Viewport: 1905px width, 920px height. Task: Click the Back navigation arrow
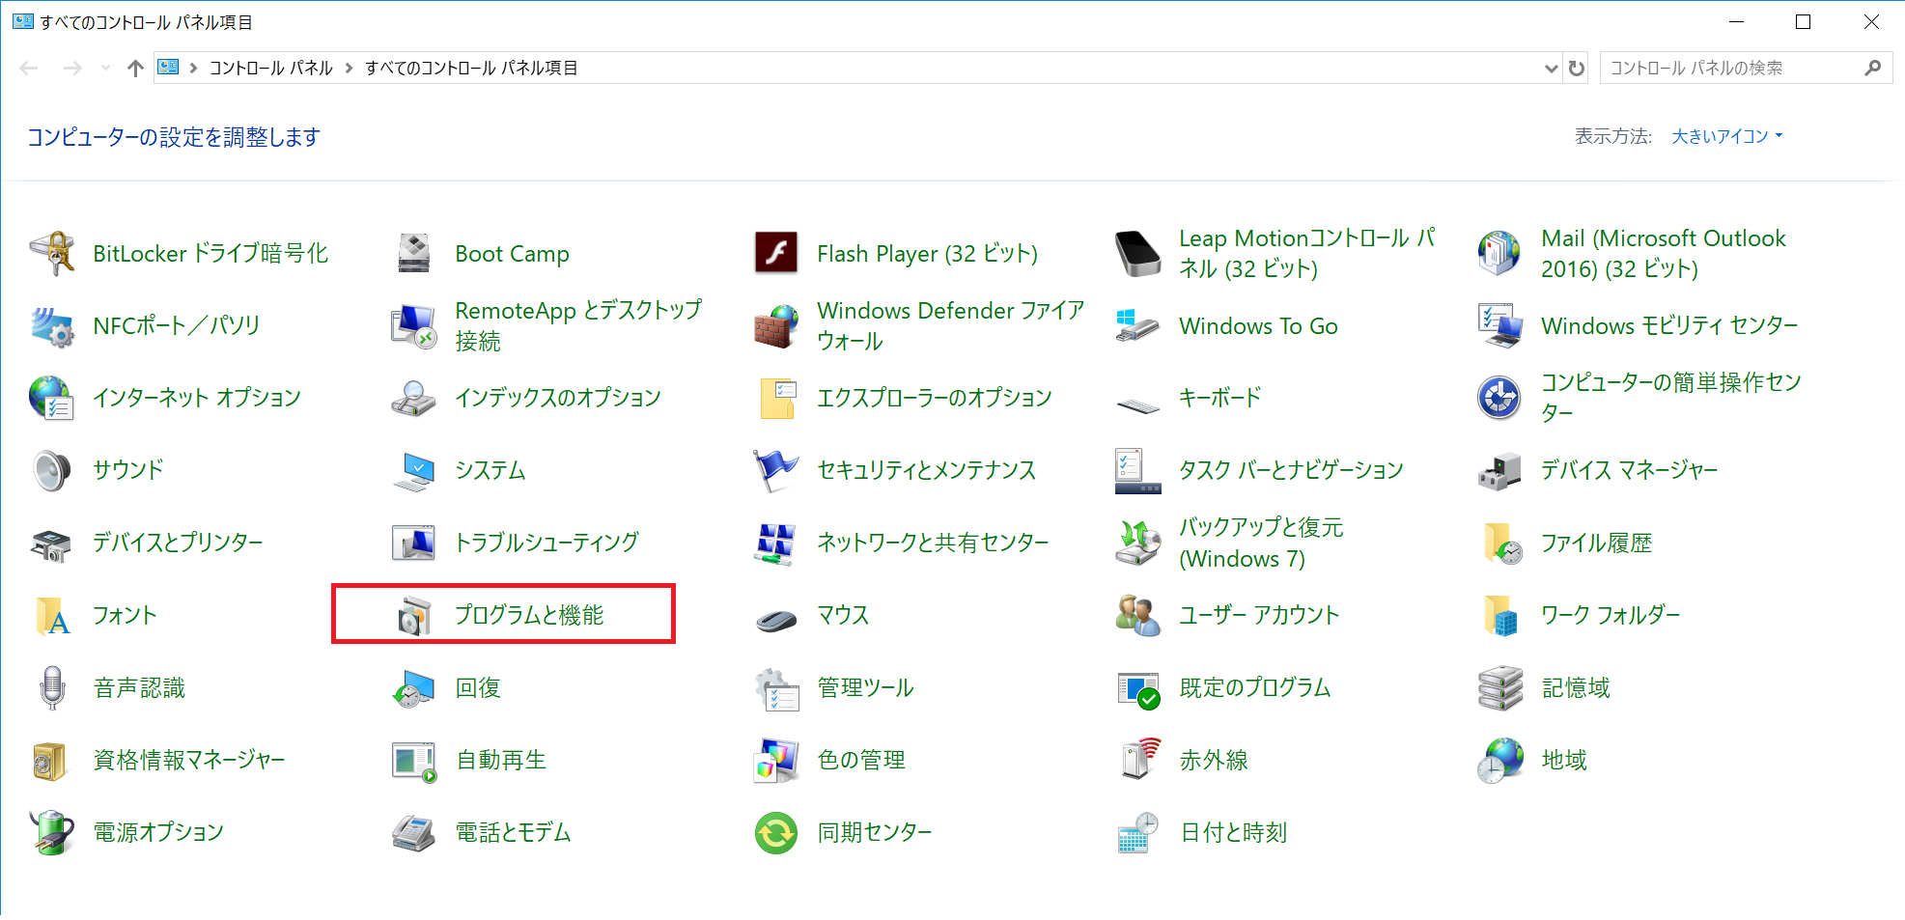tap(29, 68)
